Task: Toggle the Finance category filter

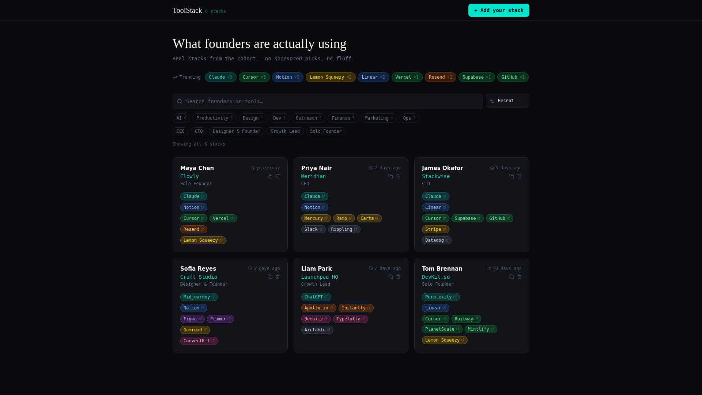Action: tap(343, 118)
